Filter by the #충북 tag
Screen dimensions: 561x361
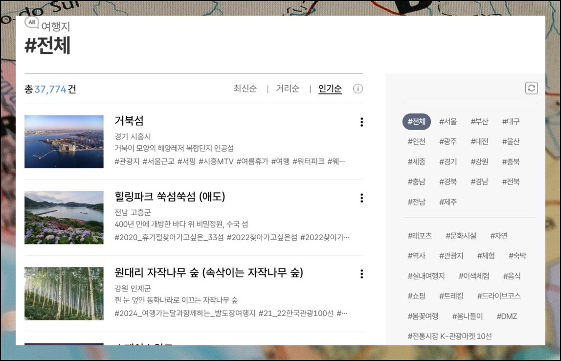(x=511, y=162)
